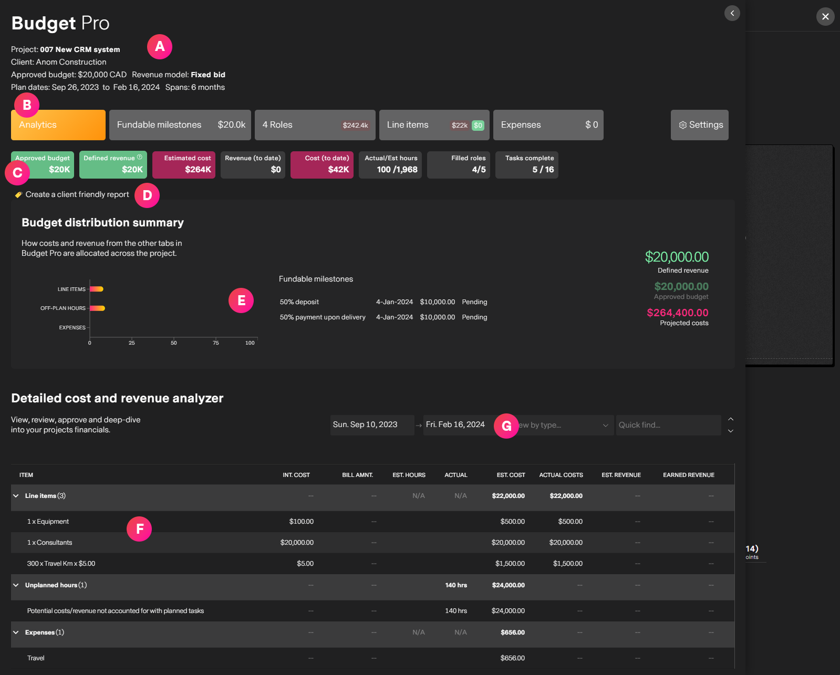Click the $0 green badge on Line items tab
The image size is (840, 675).
coord(478,126)
